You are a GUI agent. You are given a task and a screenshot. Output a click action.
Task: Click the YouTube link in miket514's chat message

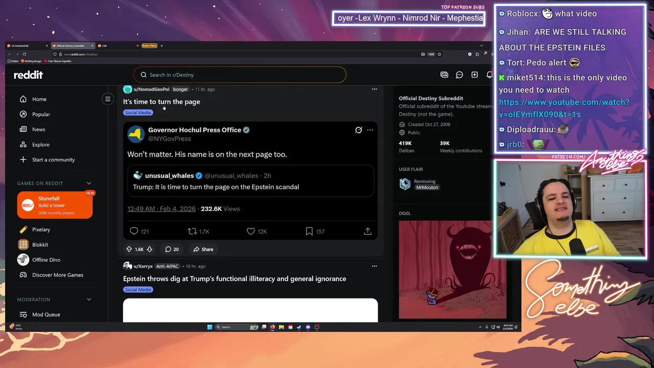[564, 108]
